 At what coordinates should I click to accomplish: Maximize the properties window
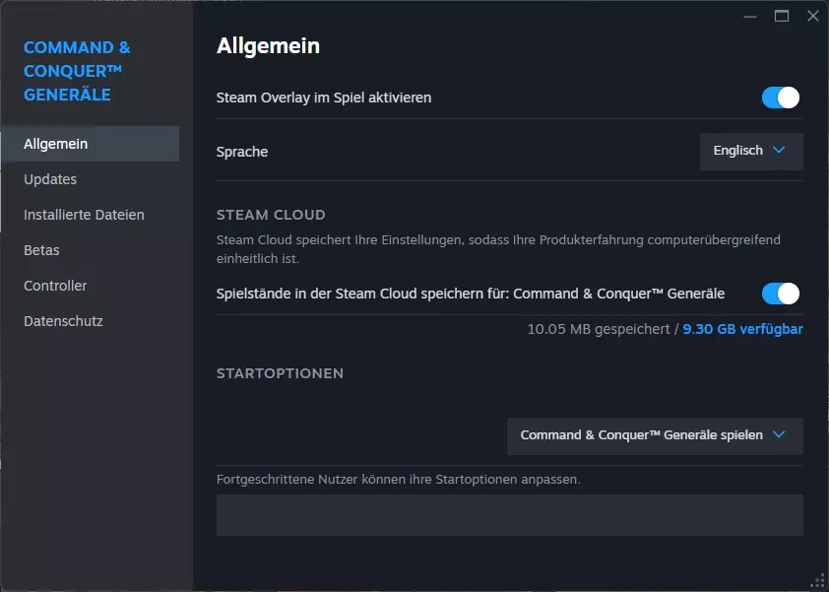(x=782, y=17)
